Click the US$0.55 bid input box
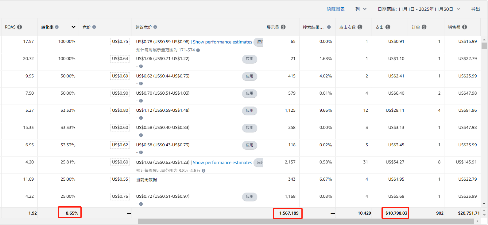Image resolution: width=488 pixels, height=225 pixels. pyautogui.click(x=120, y=179)
